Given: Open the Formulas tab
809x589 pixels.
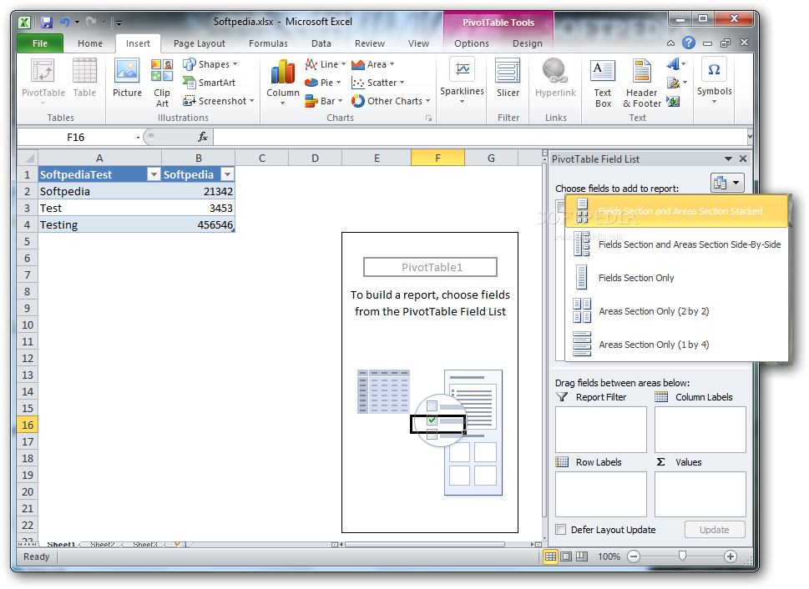Looking at the screenshot, I should tap(268, 43).
